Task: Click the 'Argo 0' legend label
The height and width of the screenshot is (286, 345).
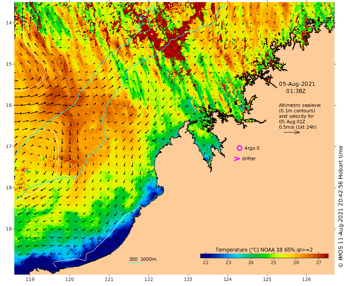Action: (252, 148)
